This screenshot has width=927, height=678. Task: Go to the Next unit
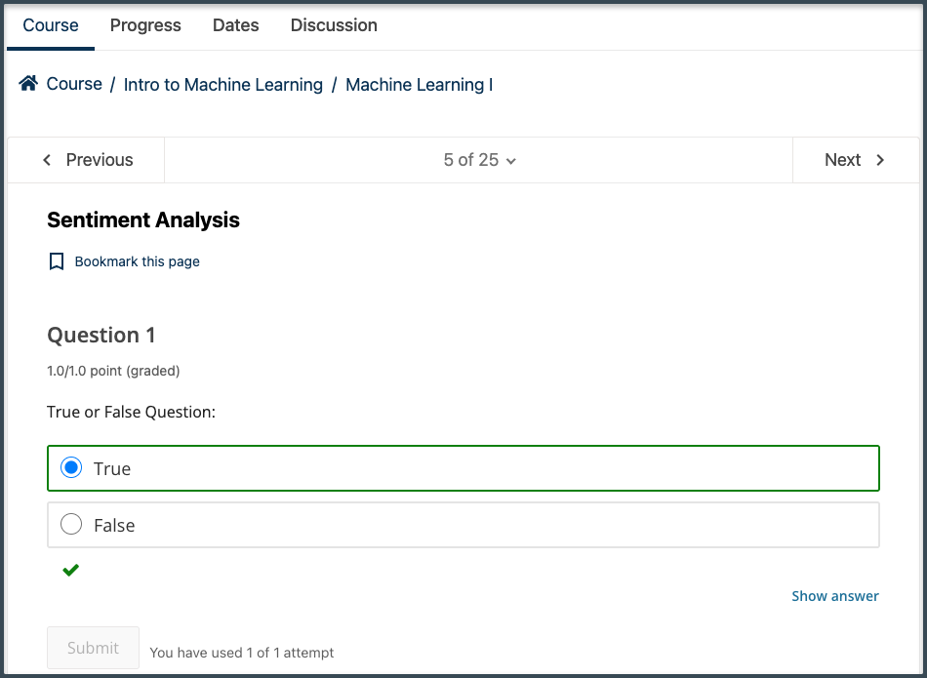842,160
